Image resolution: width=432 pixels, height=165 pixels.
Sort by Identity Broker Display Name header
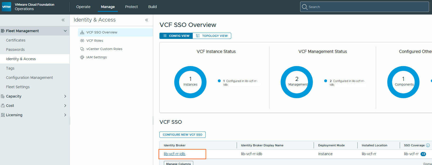[x=262, y=145]
